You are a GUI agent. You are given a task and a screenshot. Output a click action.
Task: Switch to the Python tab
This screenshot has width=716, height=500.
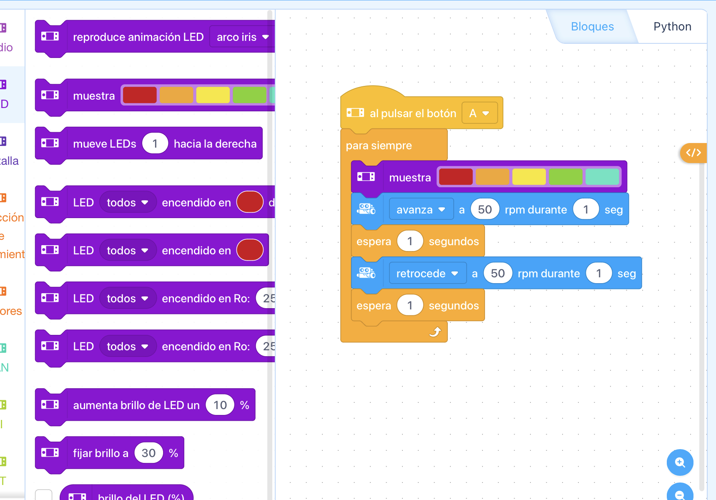[x=672, y=27]
